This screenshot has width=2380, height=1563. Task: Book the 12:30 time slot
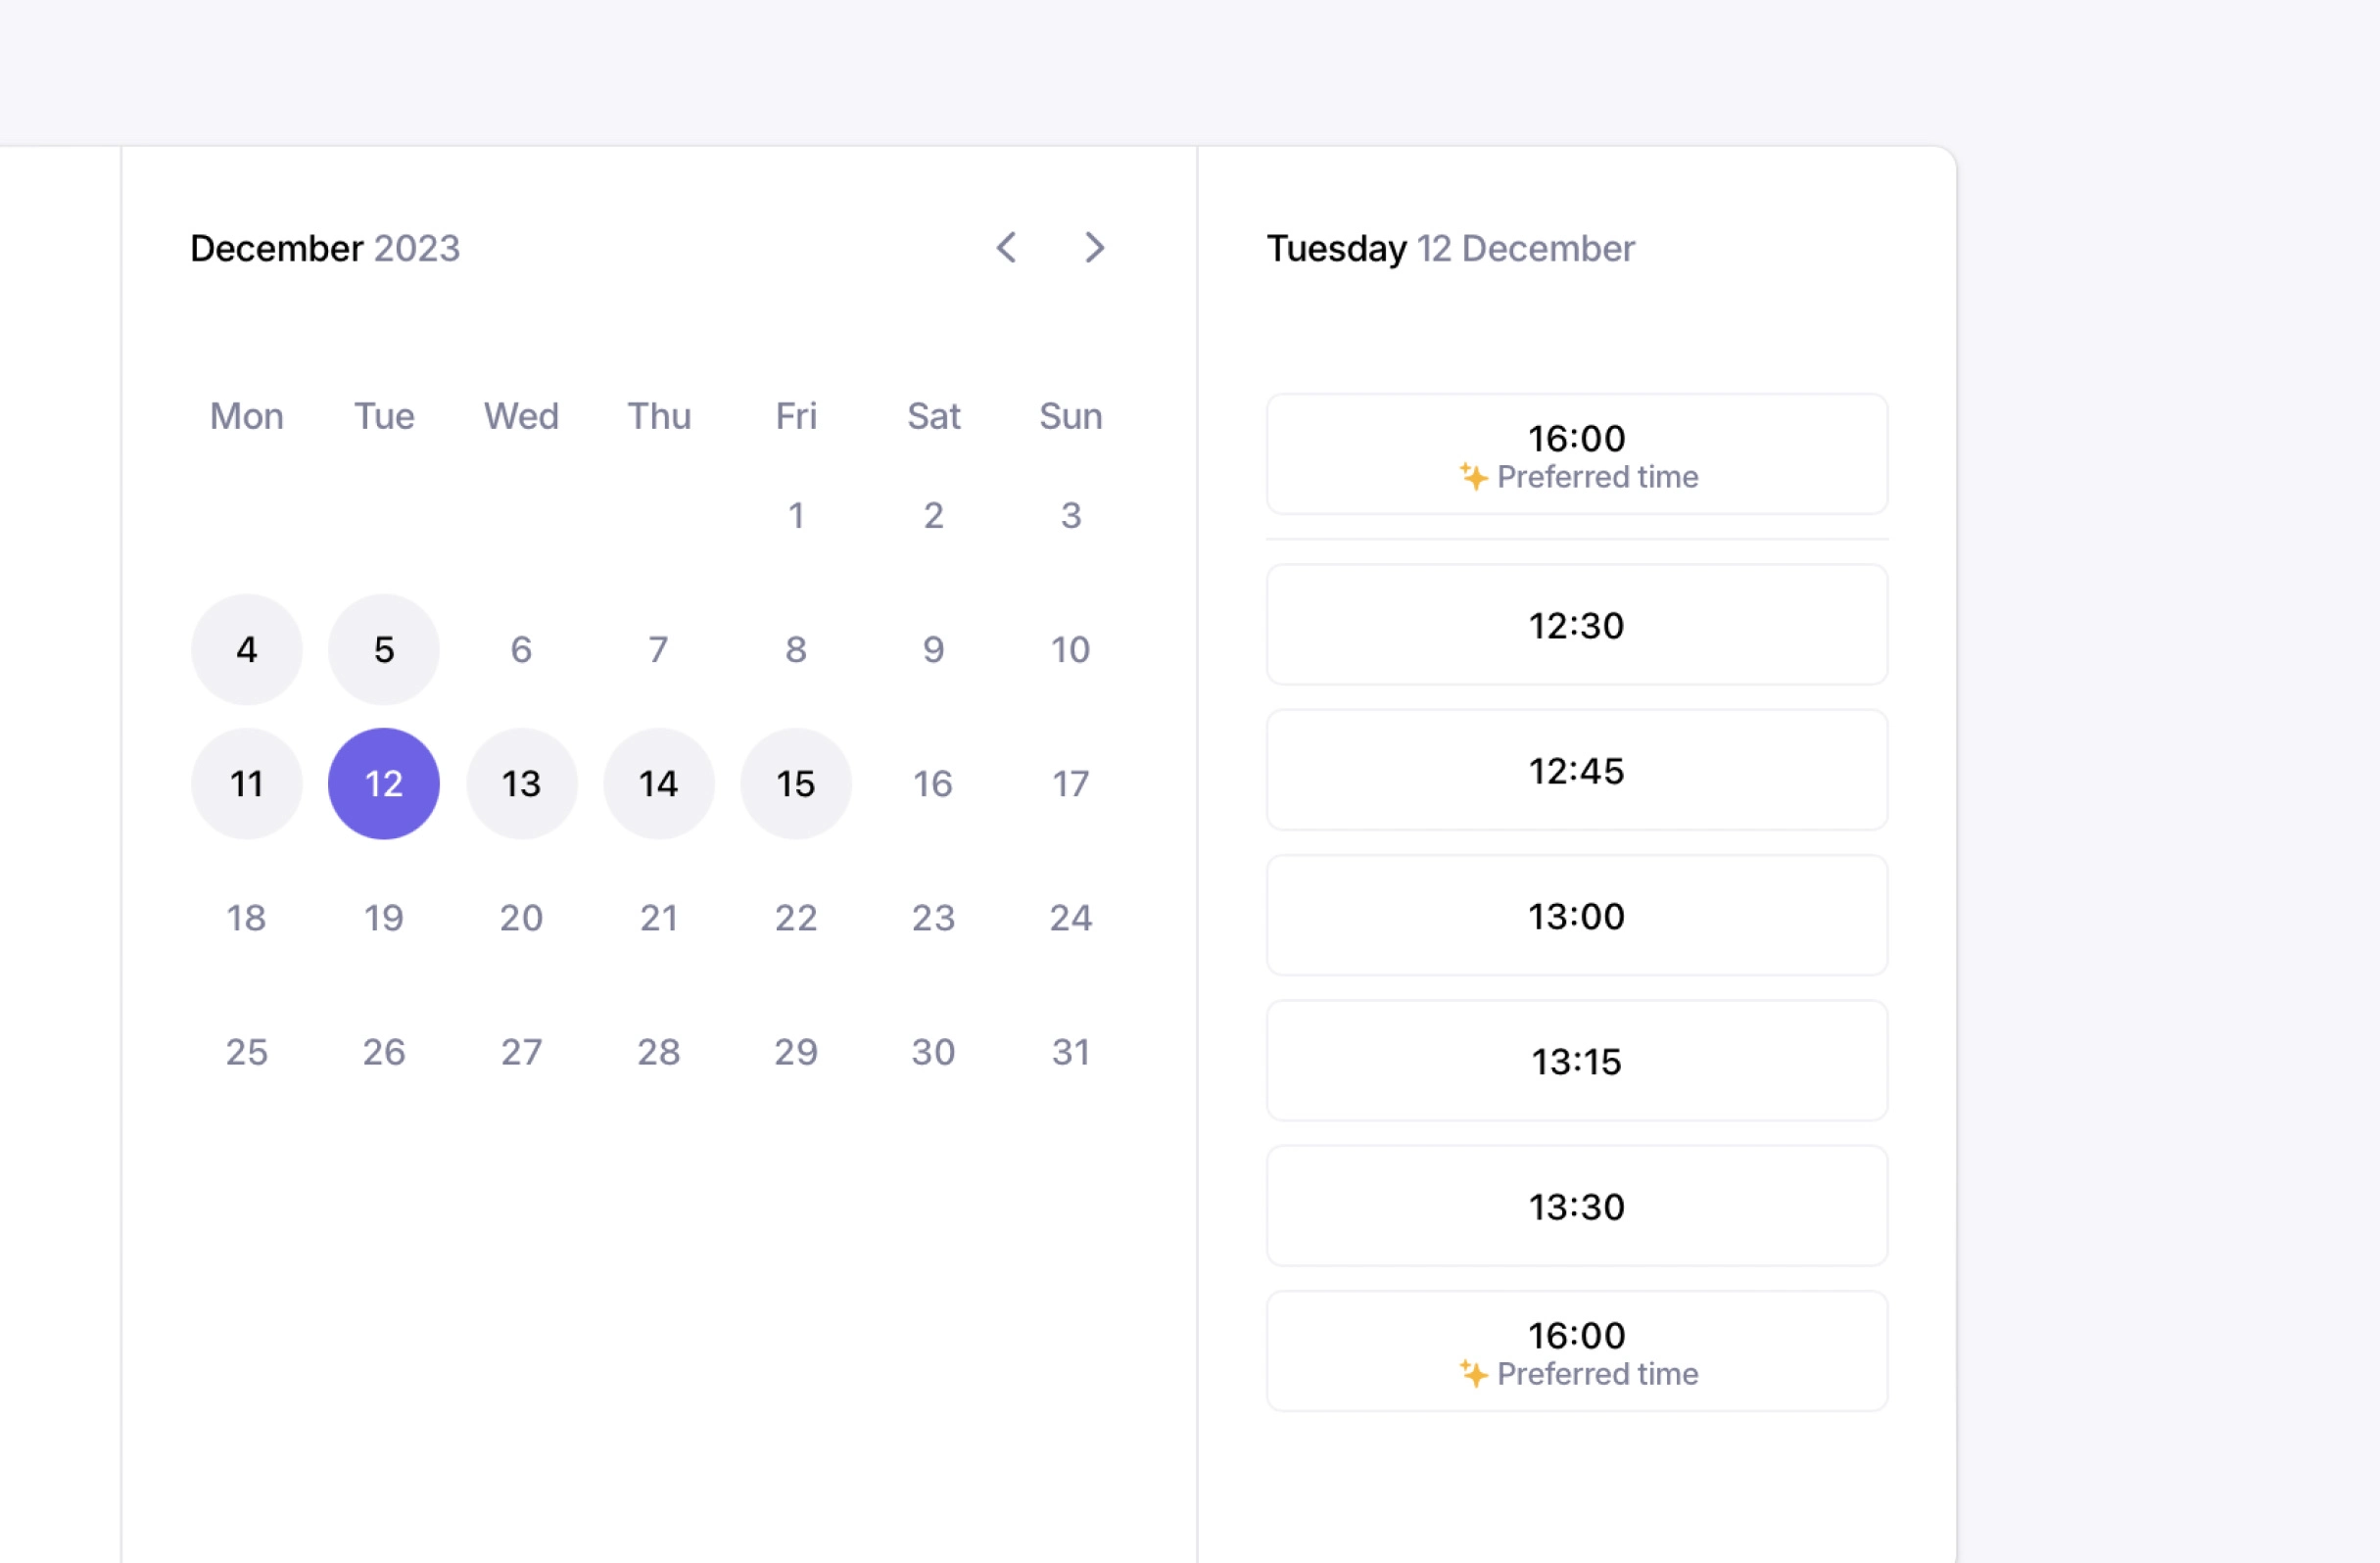pos(1577,625)
